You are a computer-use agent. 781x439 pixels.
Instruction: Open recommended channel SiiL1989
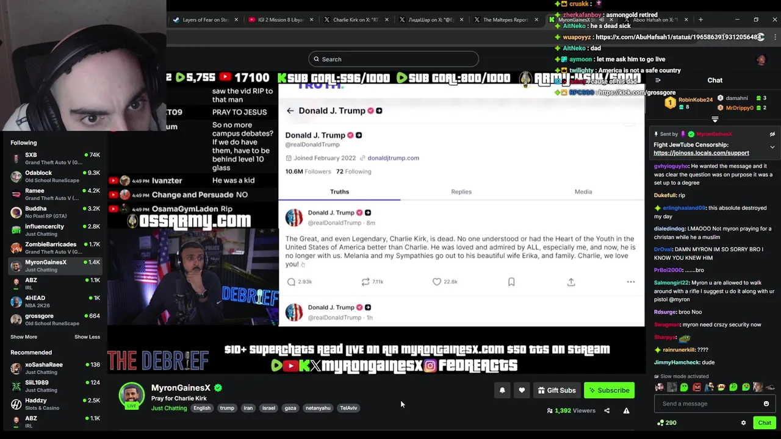coord(55,386)
